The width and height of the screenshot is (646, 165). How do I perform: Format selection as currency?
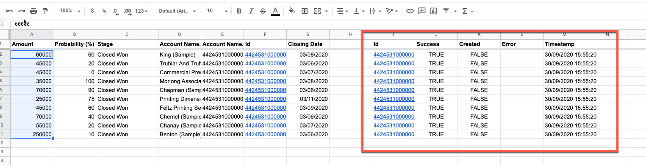92,11
